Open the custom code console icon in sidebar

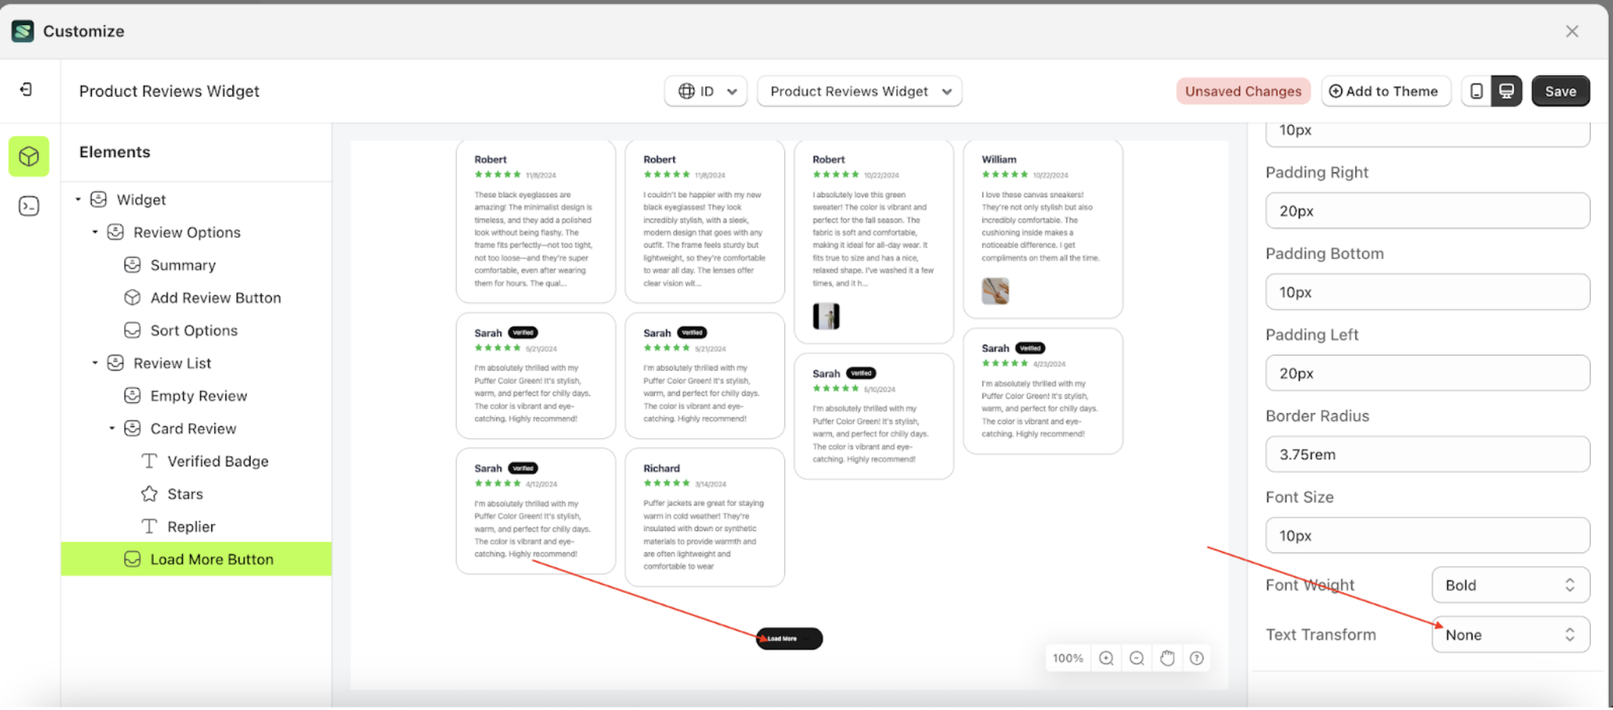tap(28, 205)
